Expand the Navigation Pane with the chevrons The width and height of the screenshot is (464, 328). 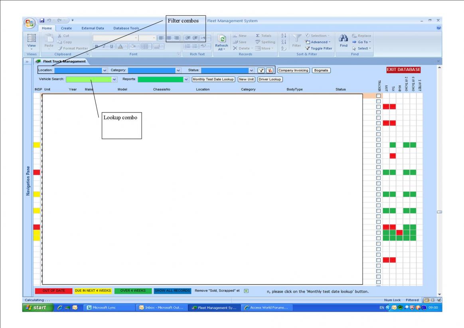[x=27, y=61]
